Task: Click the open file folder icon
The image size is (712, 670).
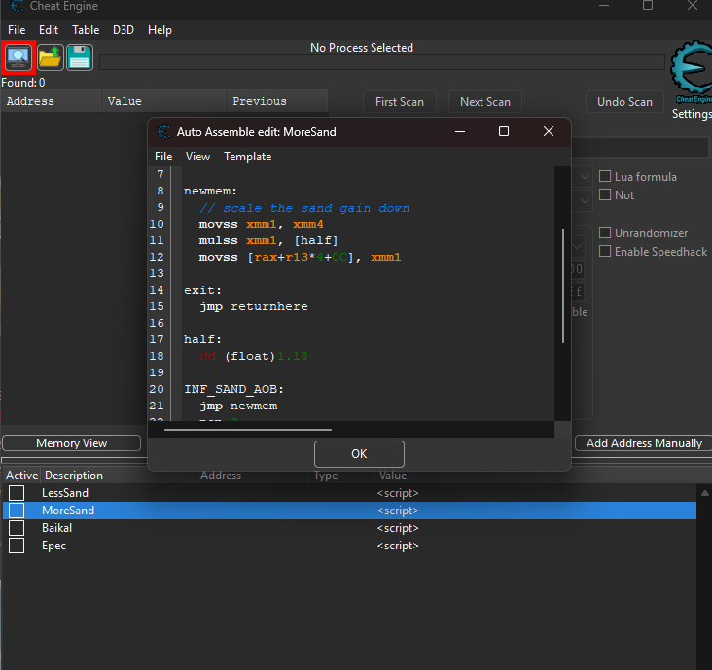Action: point(50,58)
